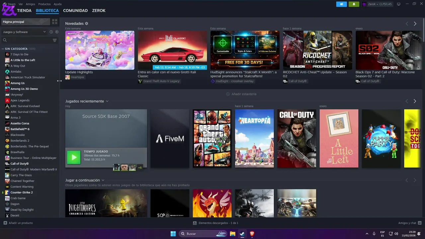
Task: Select Counter-Strike 2 in library list
Action: pos(22,193)
